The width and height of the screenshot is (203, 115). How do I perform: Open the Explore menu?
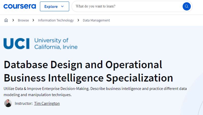(54, 6)
